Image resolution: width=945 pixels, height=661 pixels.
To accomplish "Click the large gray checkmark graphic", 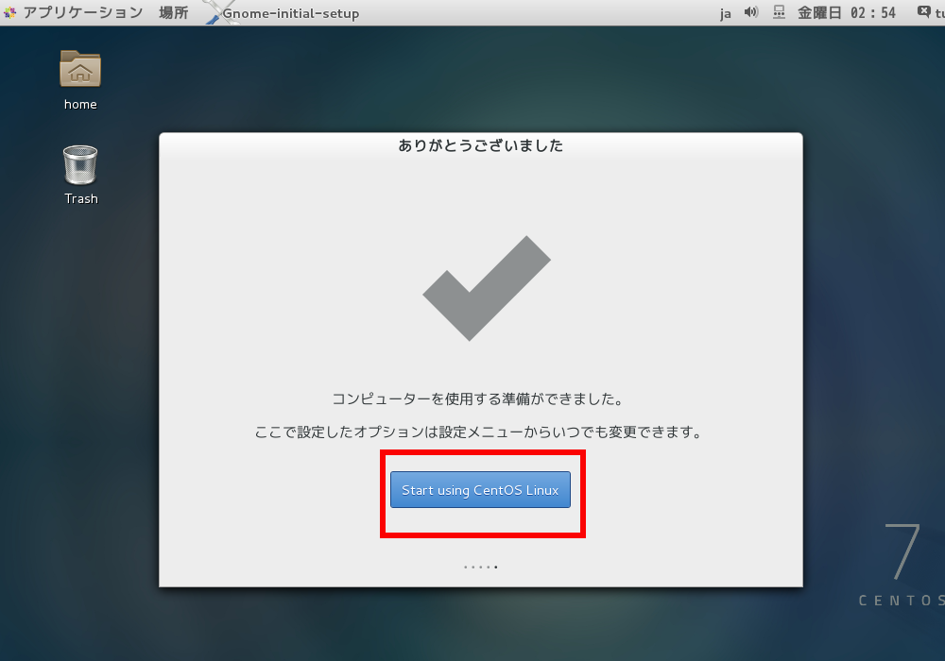I will click(487, 288).
